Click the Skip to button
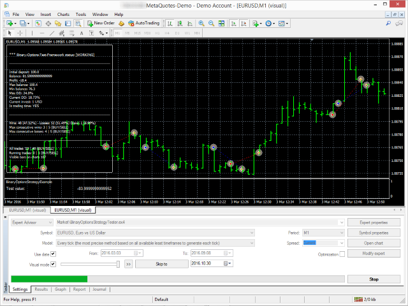Viewport: 408px width, 306px height. click(161, 264)
